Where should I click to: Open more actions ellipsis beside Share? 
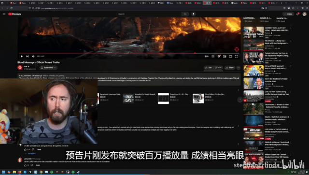pyautogui.click(x=239, y=68)
